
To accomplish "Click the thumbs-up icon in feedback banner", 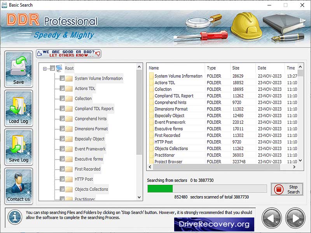I will click(x=40, y=54).
